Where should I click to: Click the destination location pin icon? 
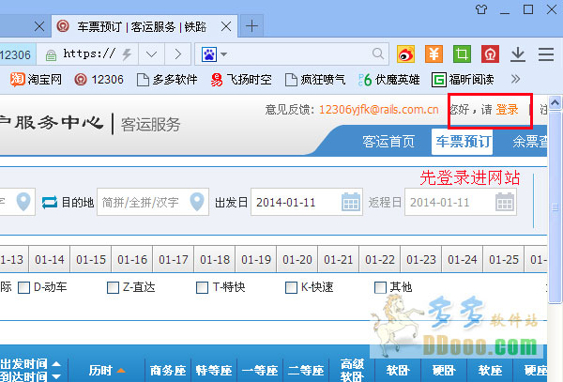click(197, 202)
